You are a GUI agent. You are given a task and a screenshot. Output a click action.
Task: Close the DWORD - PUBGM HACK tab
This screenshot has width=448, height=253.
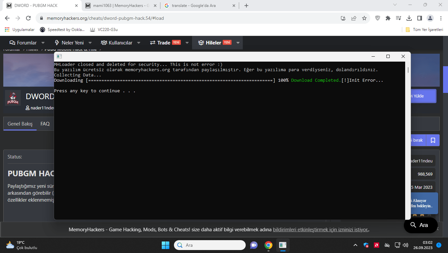tap(76, 6)
